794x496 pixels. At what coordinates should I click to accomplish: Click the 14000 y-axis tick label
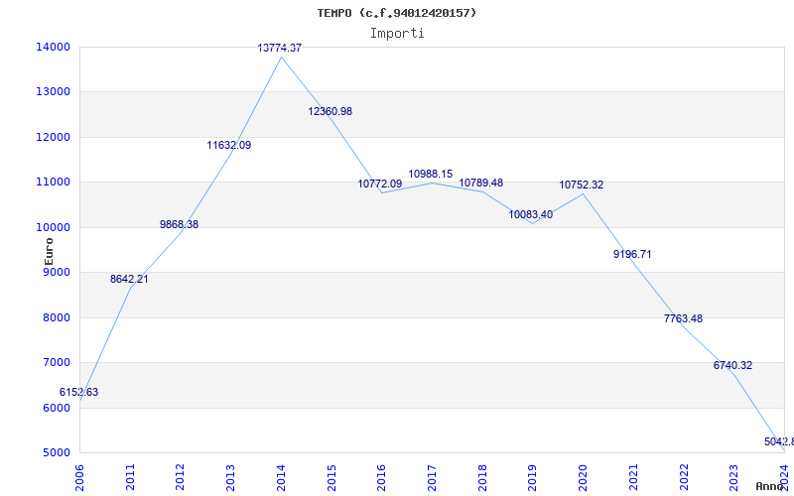click(x=54, y=47)
